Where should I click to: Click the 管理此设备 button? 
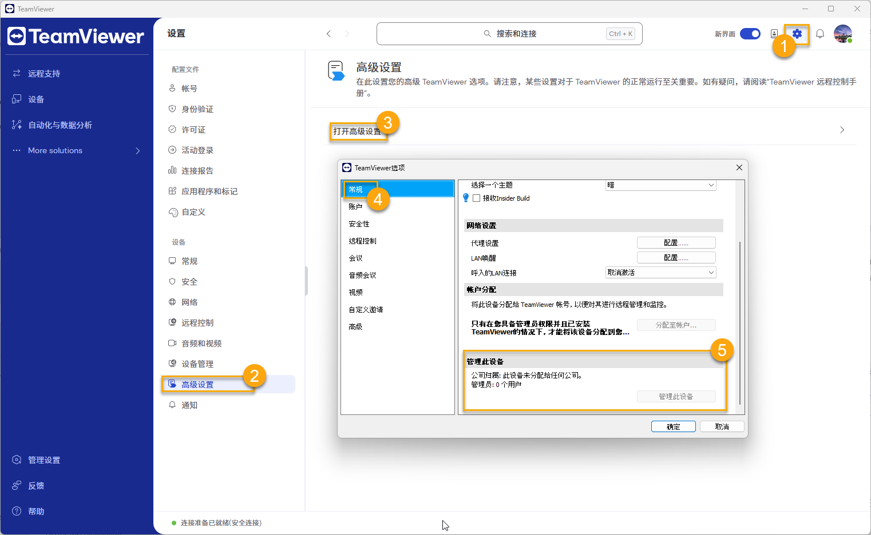[676, 396]
